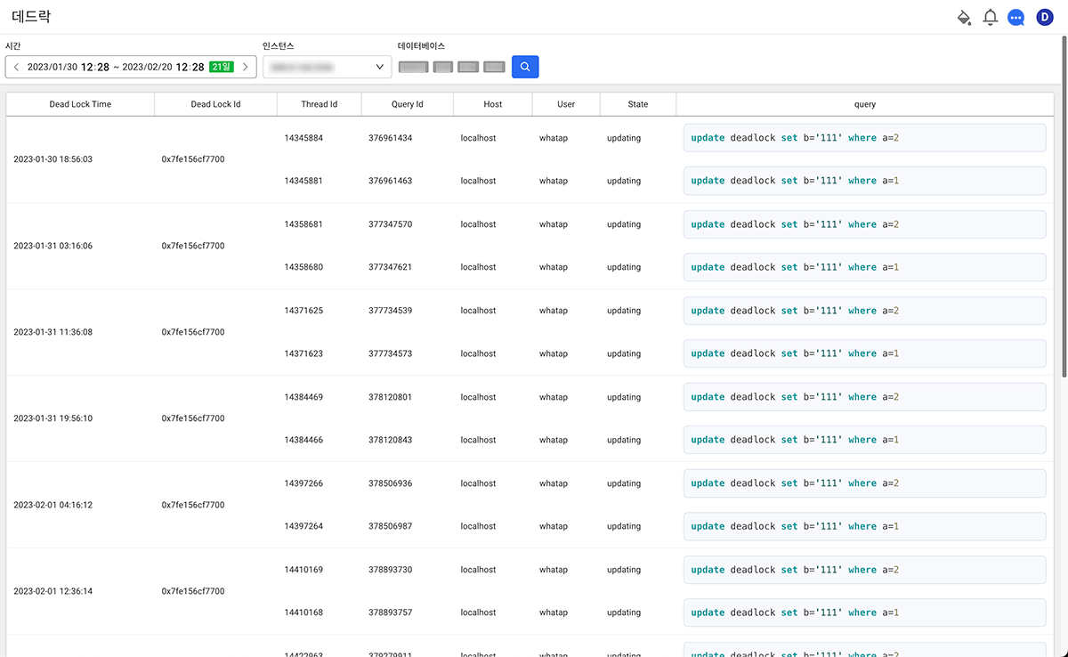Click the 데드락 page title

(x=31, y=17)
